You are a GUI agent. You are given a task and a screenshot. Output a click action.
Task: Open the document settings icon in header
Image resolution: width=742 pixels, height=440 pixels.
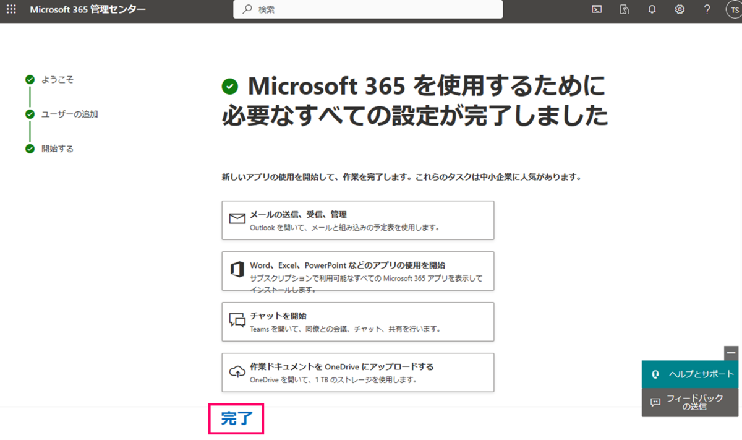(625, 9)
